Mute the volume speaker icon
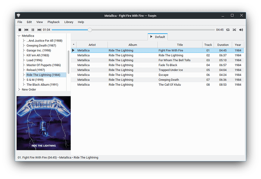Image resolution: width=261 pixels, height=179 pixels. 241,29
